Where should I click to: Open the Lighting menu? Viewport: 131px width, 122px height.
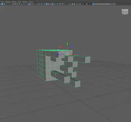[x=14, y=2]
